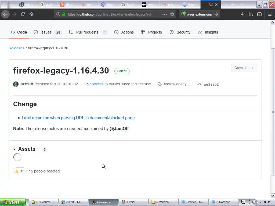This screenshot has height=206, width=275.
Task: Open the Projects tab
Action: (x=151, y=32)
